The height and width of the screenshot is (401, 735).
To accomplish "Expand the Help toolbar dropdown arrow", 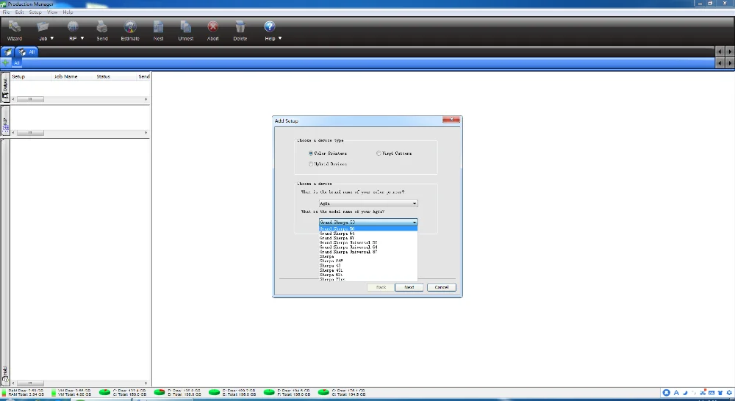I will [x=280, y=38].
